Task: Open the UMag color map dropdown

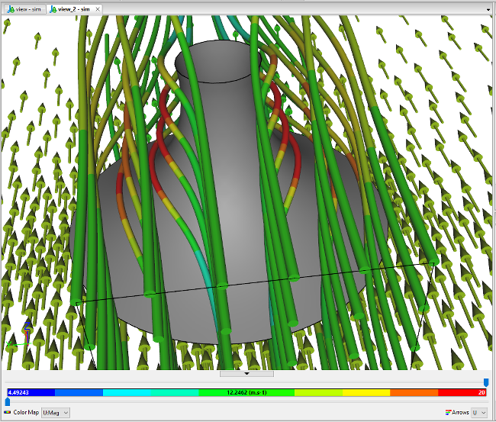Action: coord(56,412)
